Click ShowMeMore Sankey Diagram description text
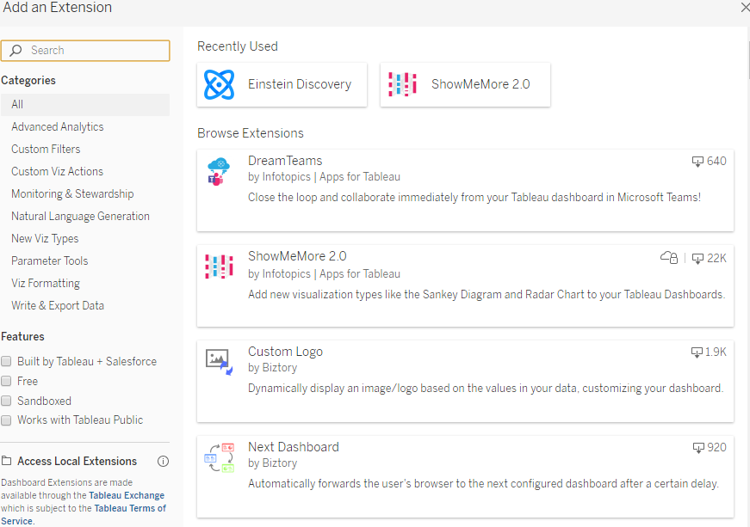Image resolution: width=750 pixels, height=527 pixels. 487,295
